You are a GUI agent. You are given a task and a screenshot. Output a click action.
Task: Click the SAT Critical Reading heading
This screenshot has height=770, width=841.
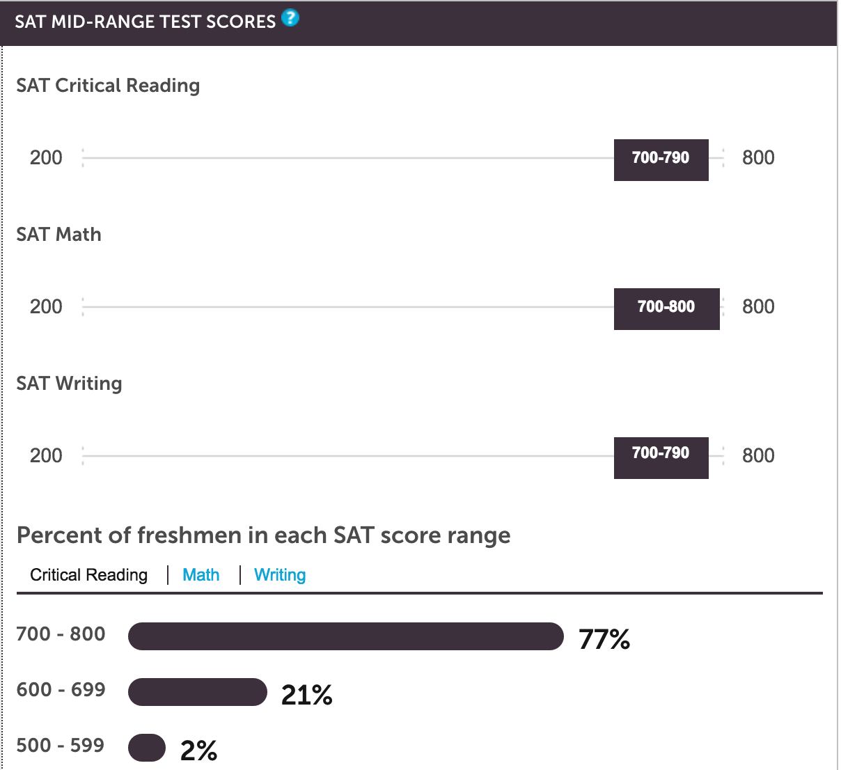point(108,86)
